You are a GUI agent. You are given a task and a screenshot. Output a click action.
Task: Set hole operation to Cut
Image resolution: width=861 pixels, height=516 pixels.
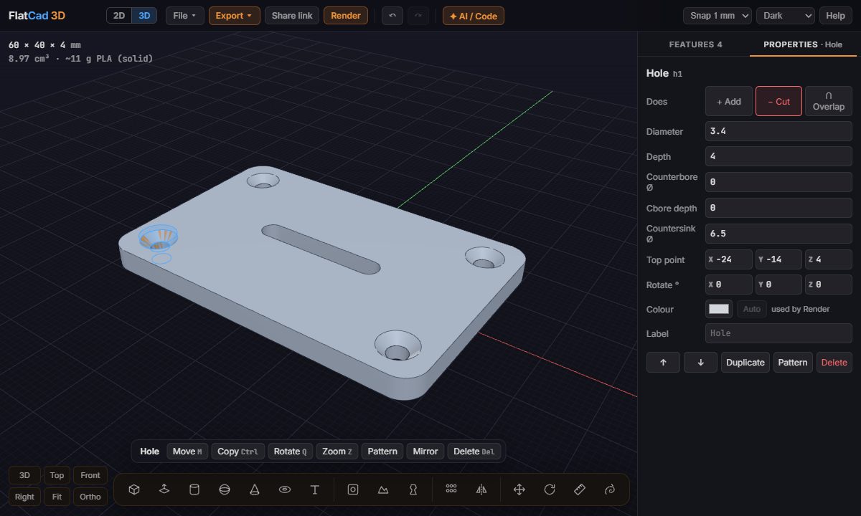[778, 102]
